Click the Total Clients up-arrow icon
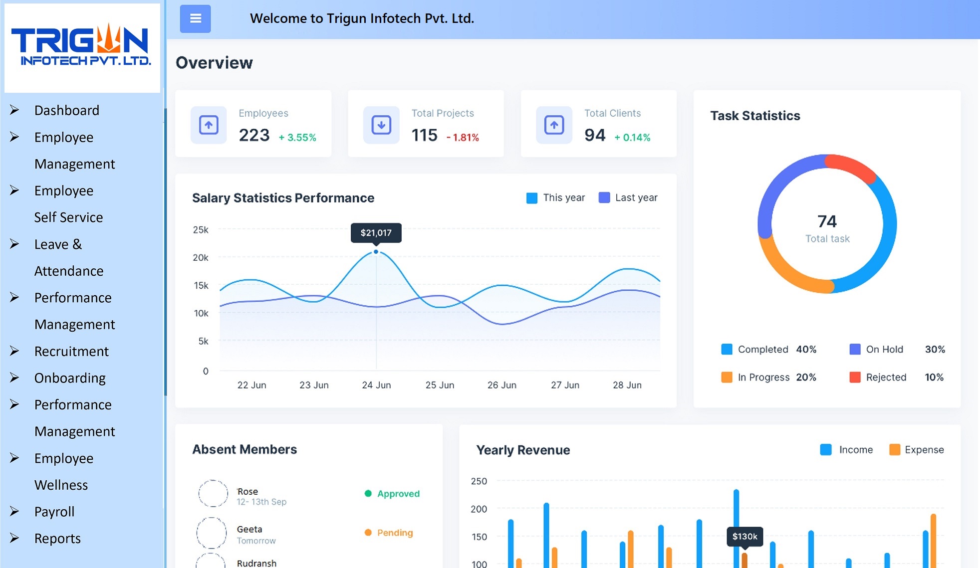 pos(554,125)
